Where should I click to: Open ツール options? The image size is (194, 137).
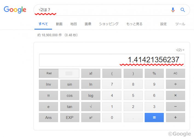[180, 24]
